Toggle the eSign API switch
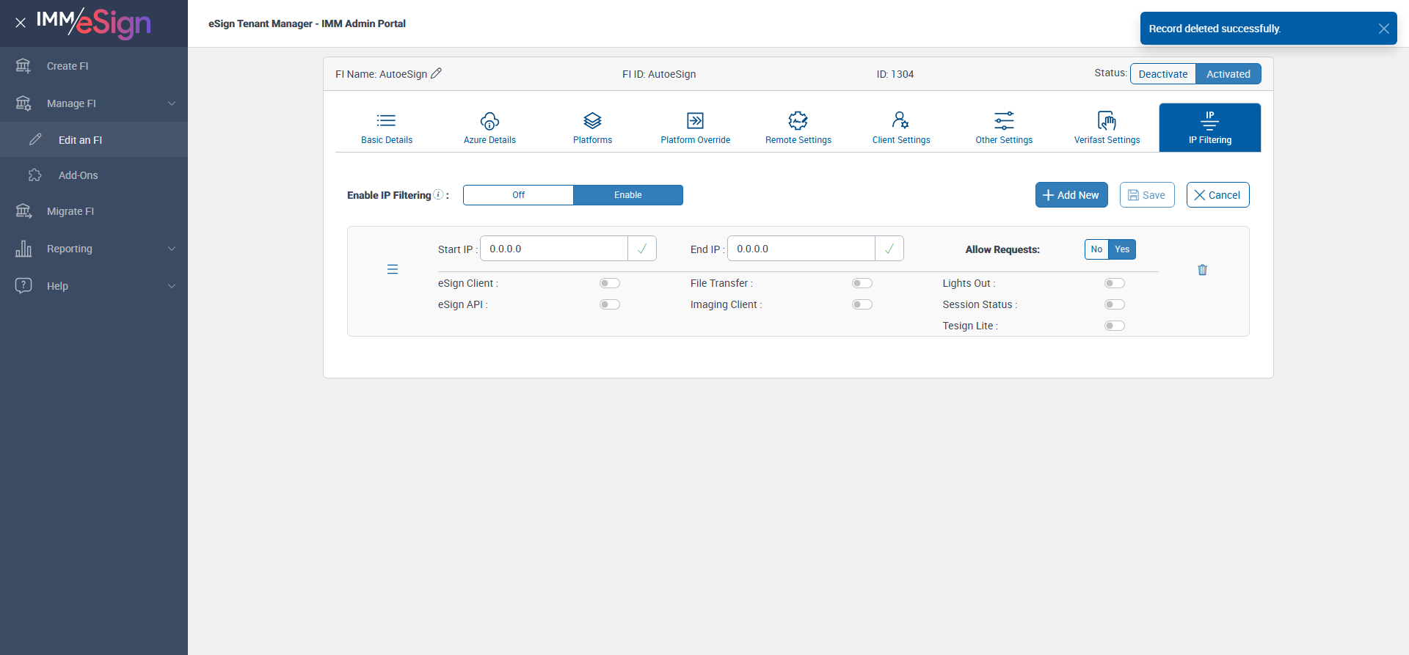1409x655 pixels. [610, 304]
